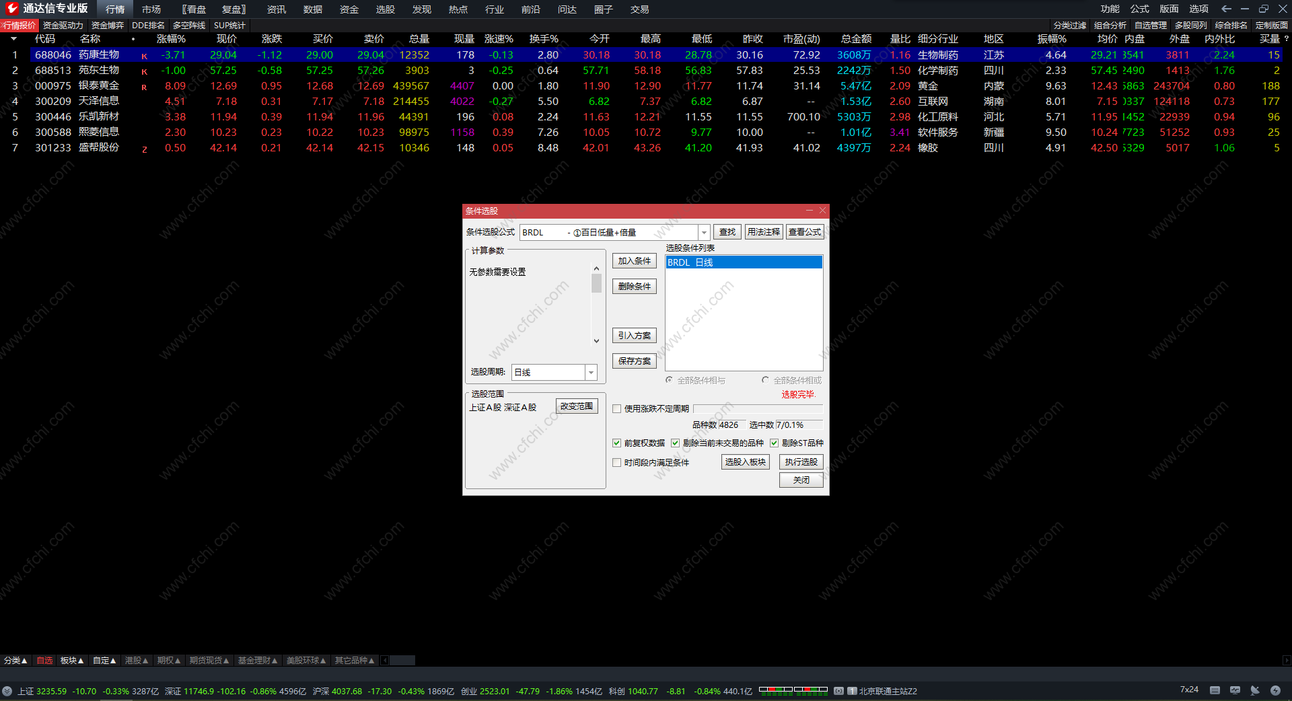
Task: Click the market breadth bar indicator
Action: (793, 690)
